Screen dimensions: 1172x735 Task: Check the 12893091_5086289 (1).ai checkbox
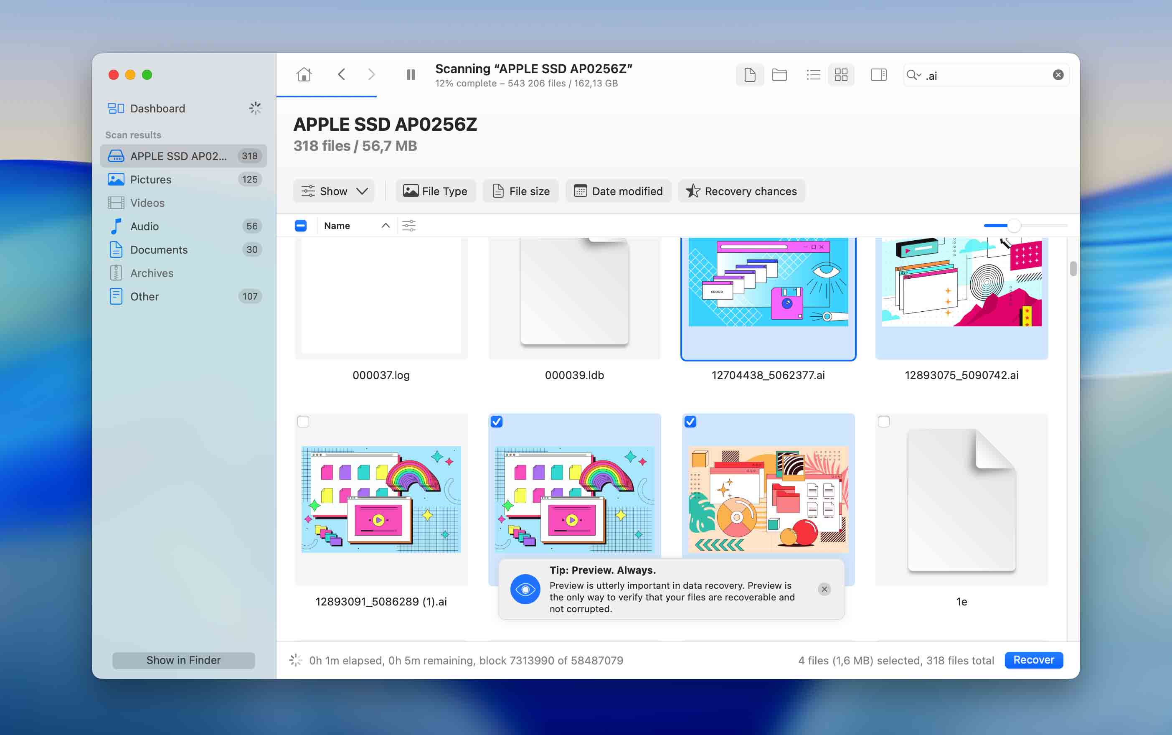(303, 422)
